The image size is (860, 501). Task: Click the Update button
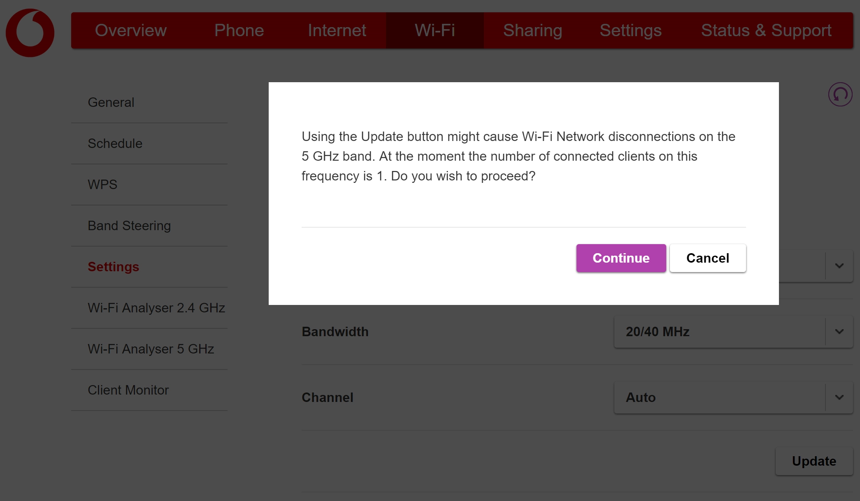pyautogui.click(x=814, y=461)
